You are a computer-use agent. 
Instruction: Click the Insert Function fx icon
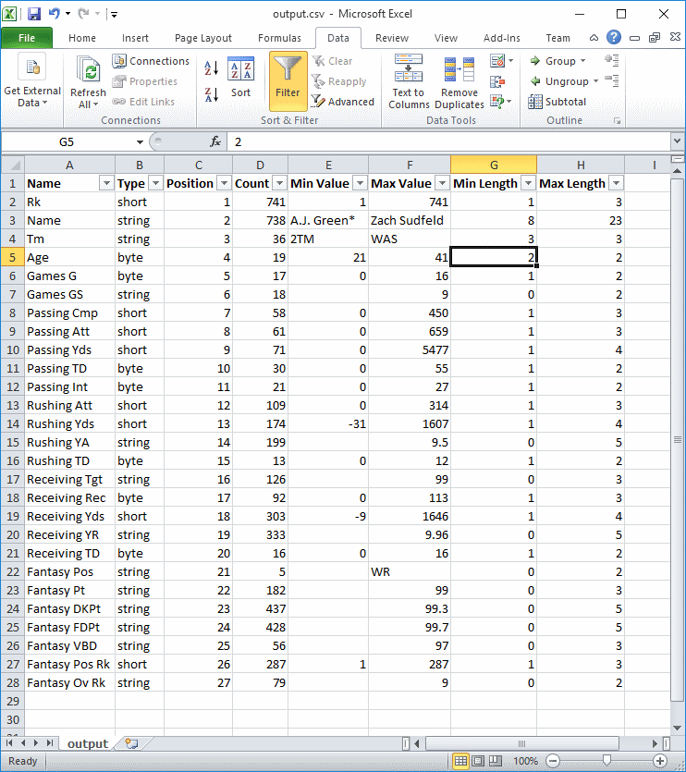point(215,141)
